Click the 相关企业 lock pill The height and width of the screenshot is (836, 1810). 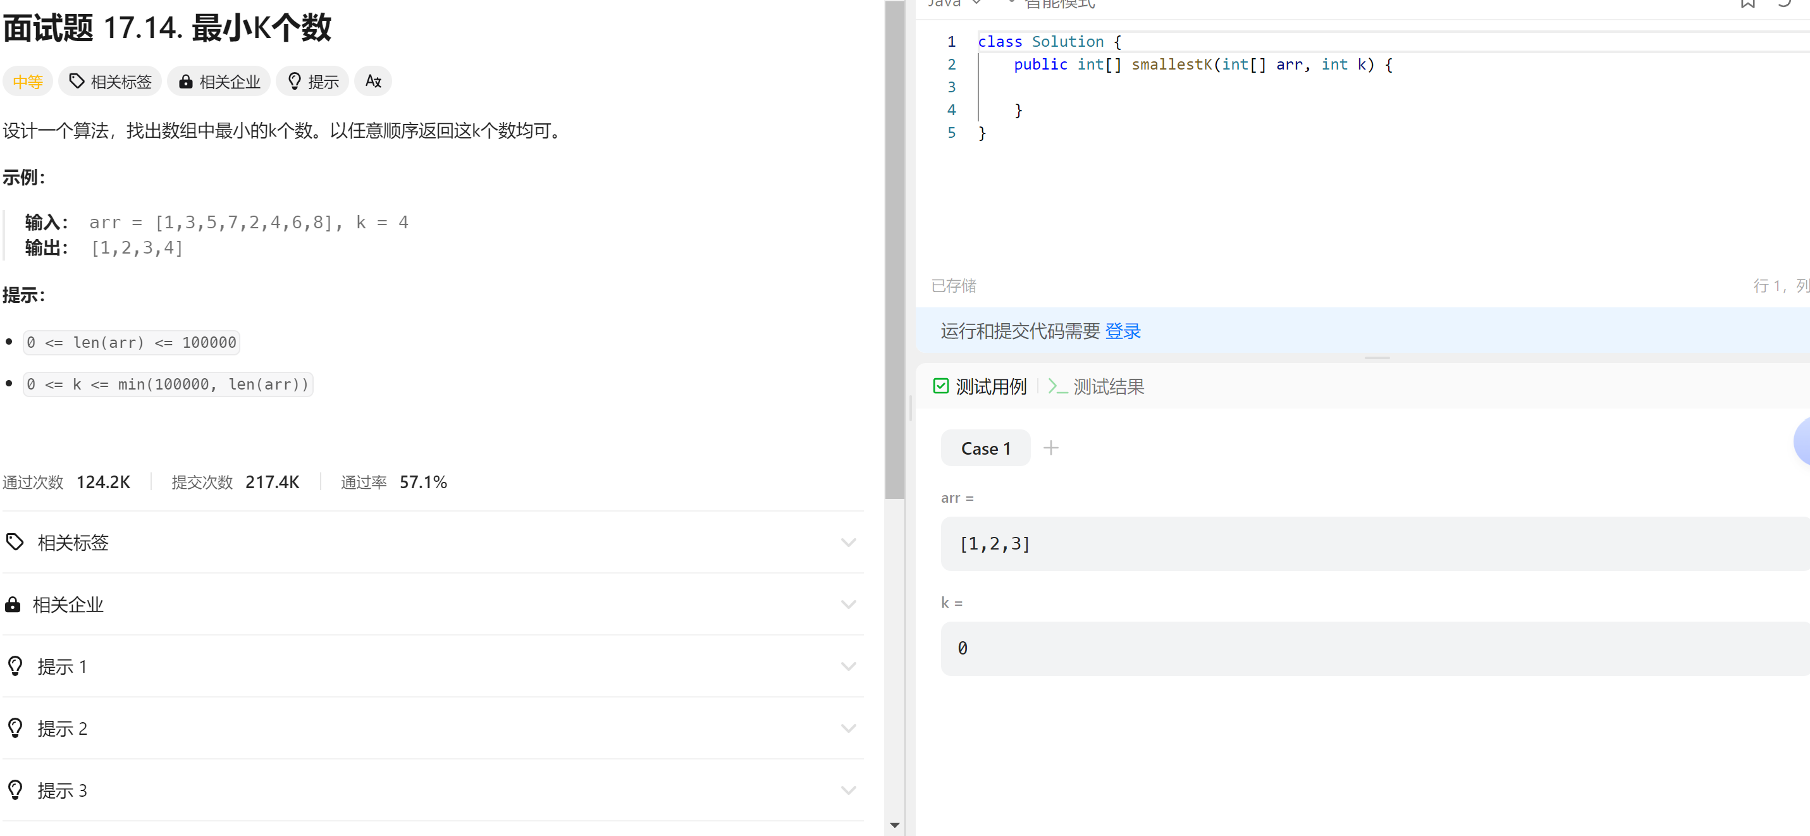coord(219,82)
